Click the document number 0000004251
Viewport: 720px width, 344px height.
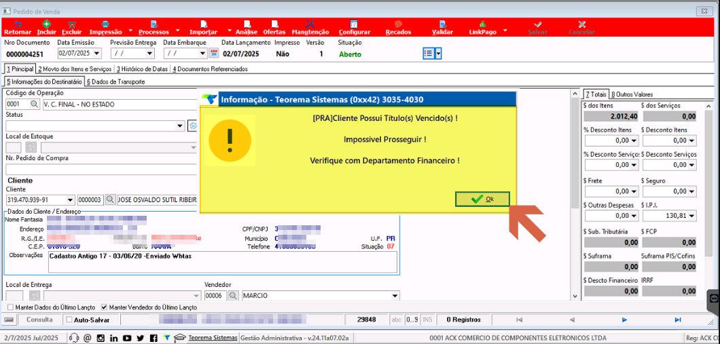[x=25, y=54]
